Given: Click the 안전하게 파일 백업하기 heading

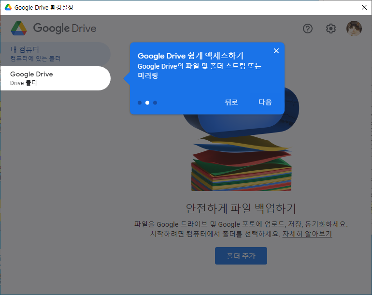Looking at the screenshot, I should pos(241,208).
